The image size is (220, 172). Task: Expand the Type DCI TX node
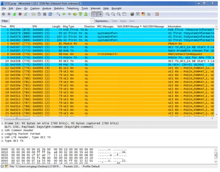[x=2, y=141]
